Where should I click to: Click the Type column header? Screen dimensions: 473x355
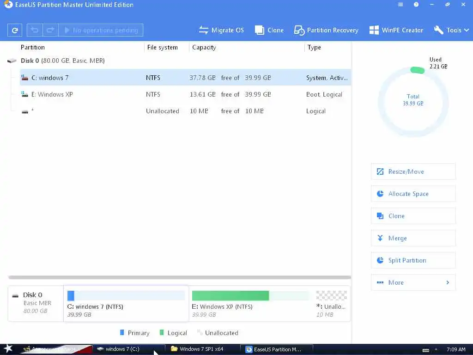(314, 48)
